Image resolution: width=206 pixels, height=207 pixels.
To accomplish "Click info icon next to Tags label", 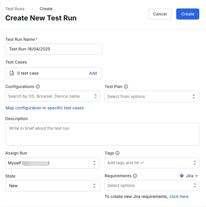I will (x=117, y=153).
